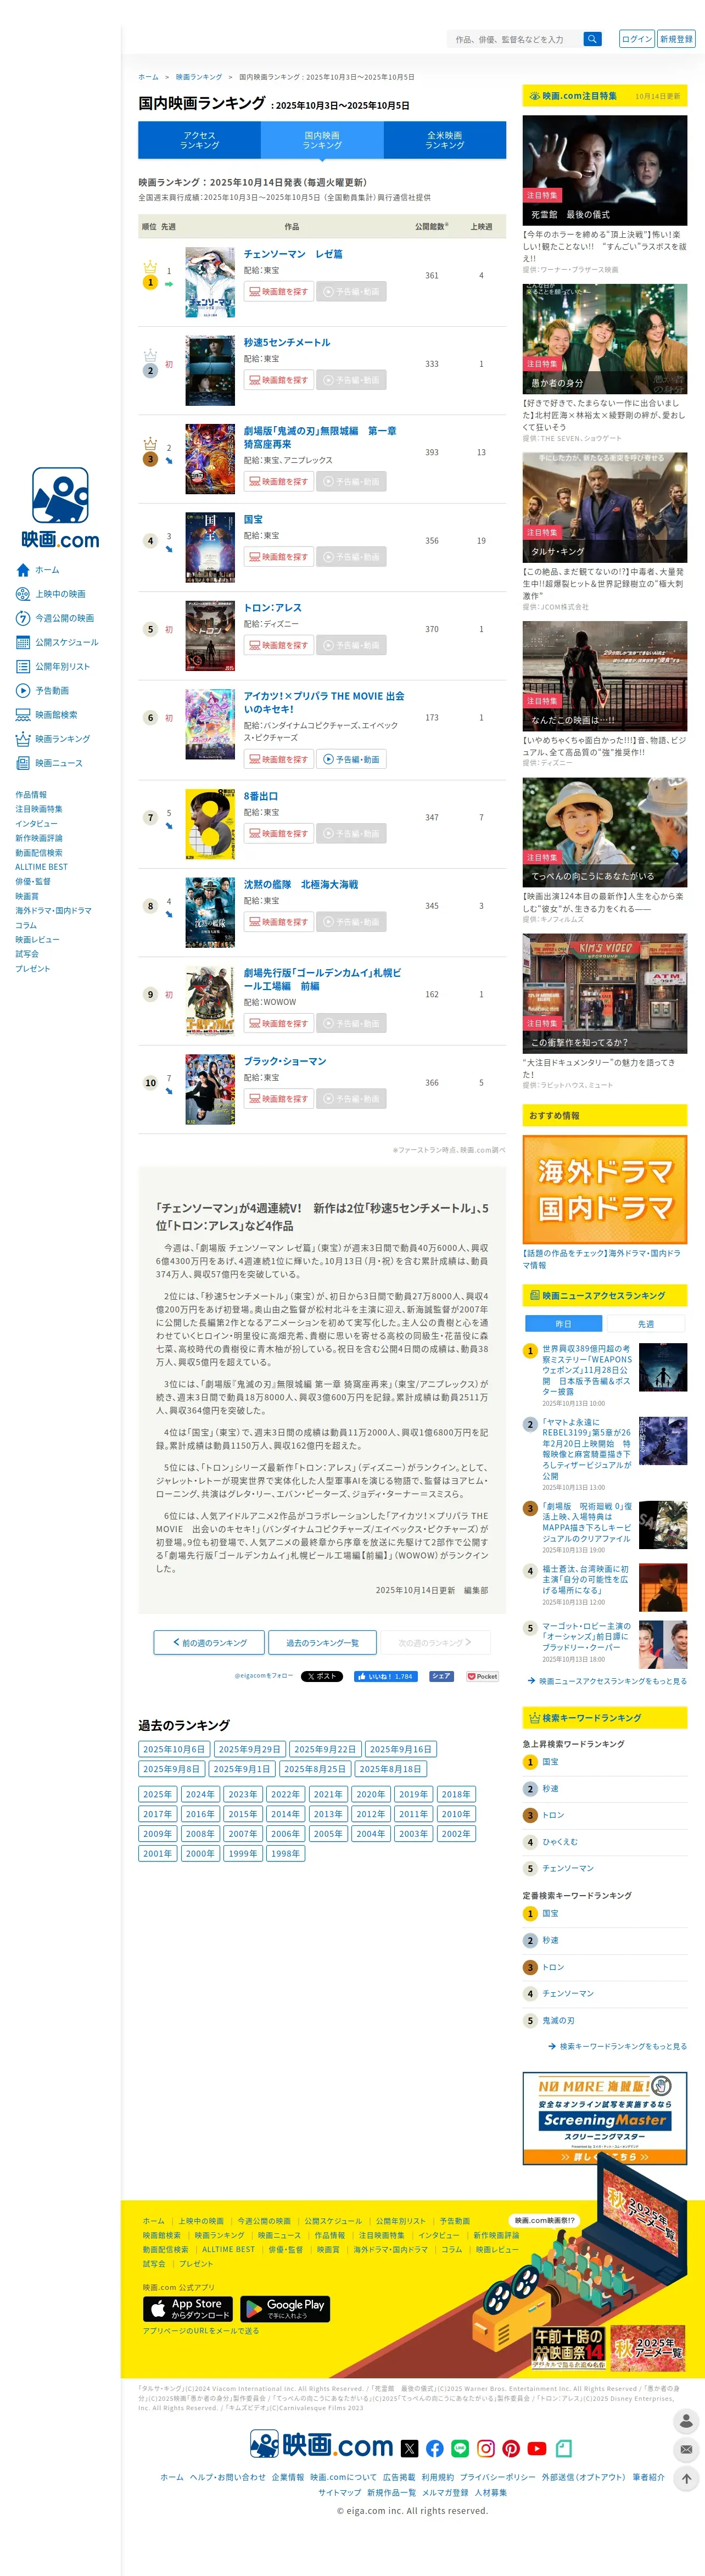Save the page with Pocket button
Viewport: 705px width, 2576px height.
pyautogui.click(x=482, y=1677)
